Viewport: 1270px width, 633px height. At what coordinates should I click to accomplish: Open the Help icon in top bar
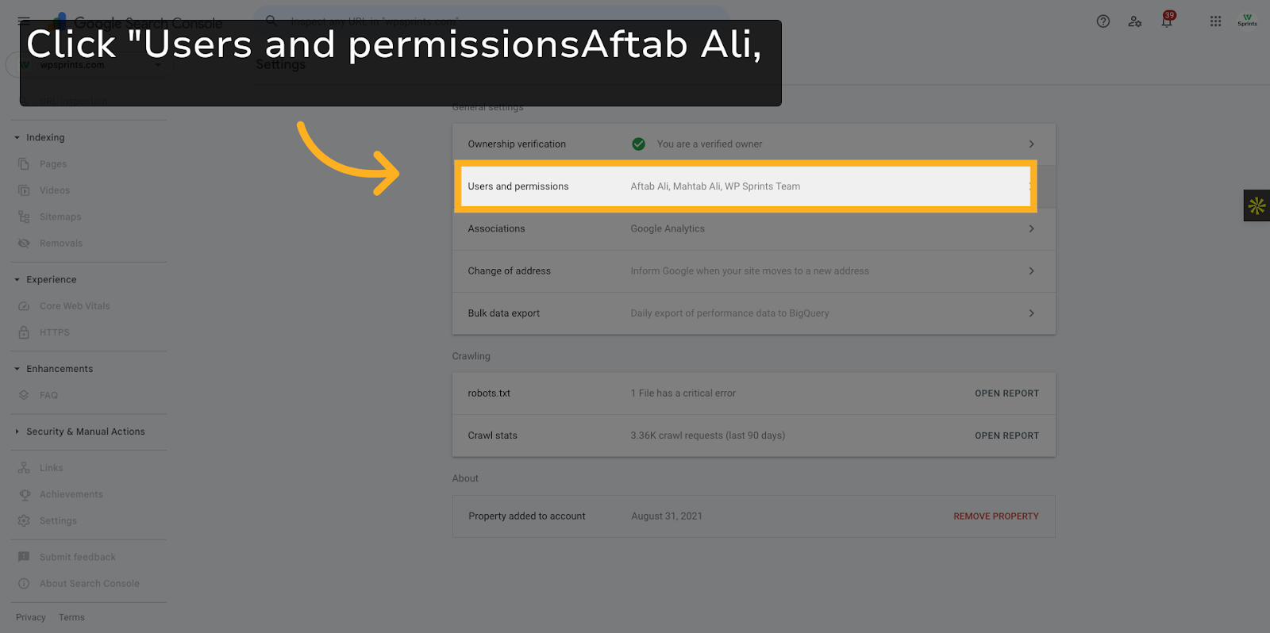point(1103,21)
